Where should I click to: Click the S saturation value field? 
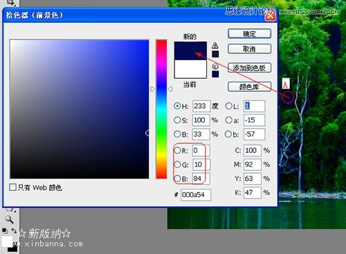(x=201, y=120)
